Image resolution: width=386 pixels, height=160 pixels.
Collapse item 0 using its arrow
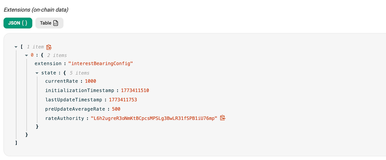coord(26,55)
